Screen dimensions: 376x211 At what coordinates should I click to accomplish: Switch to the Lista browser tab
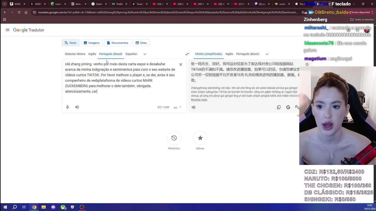pyautogui.click(x=58, y=4)
